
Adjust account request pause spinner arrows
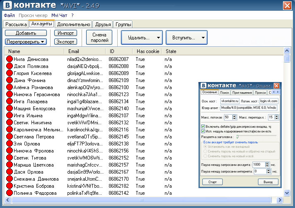pyautogui.click(x=267, y=164)
